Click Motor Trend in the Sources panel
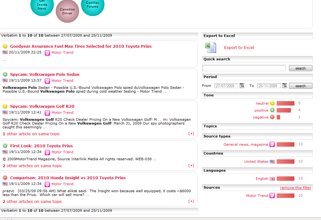Image resolution: width=321 pixels, height=220 pixels. pos(257,196)
